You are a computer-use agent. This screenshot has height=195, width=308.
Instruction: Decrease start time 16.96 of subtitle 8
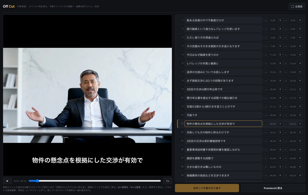click(x=266, y=81)
